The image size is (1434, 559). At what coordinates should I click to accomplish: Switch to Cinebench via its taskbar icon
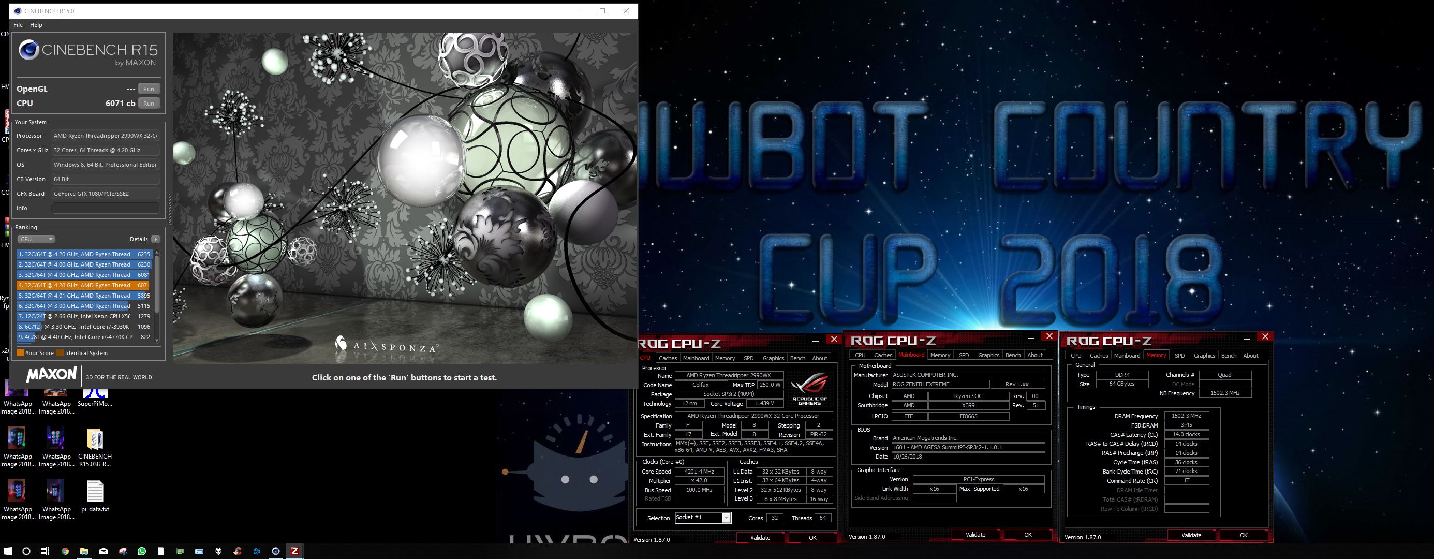click(x=275, y=551)
